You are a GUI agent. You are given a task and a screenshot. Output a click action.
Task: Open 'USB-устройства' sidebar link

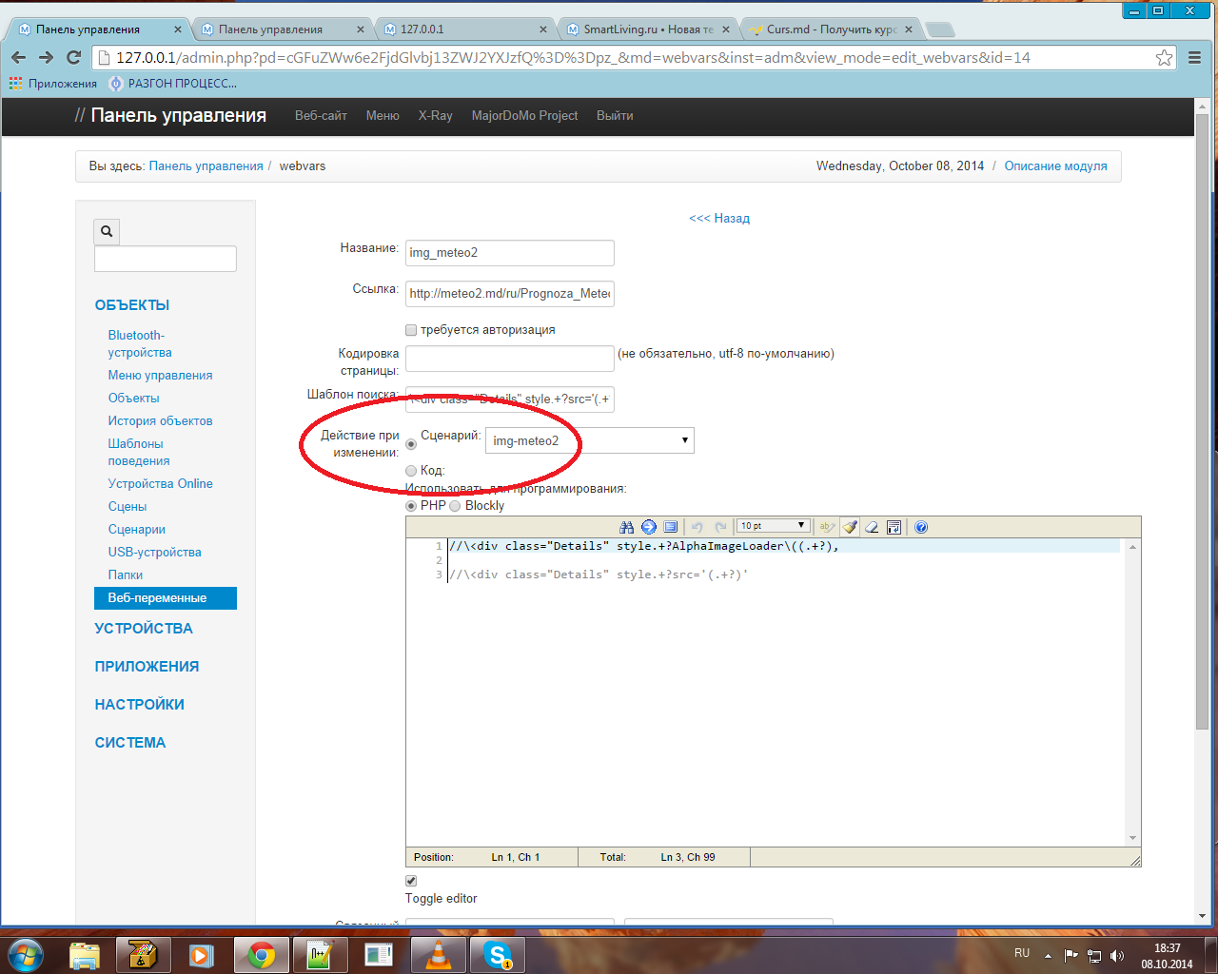[155, 553]
